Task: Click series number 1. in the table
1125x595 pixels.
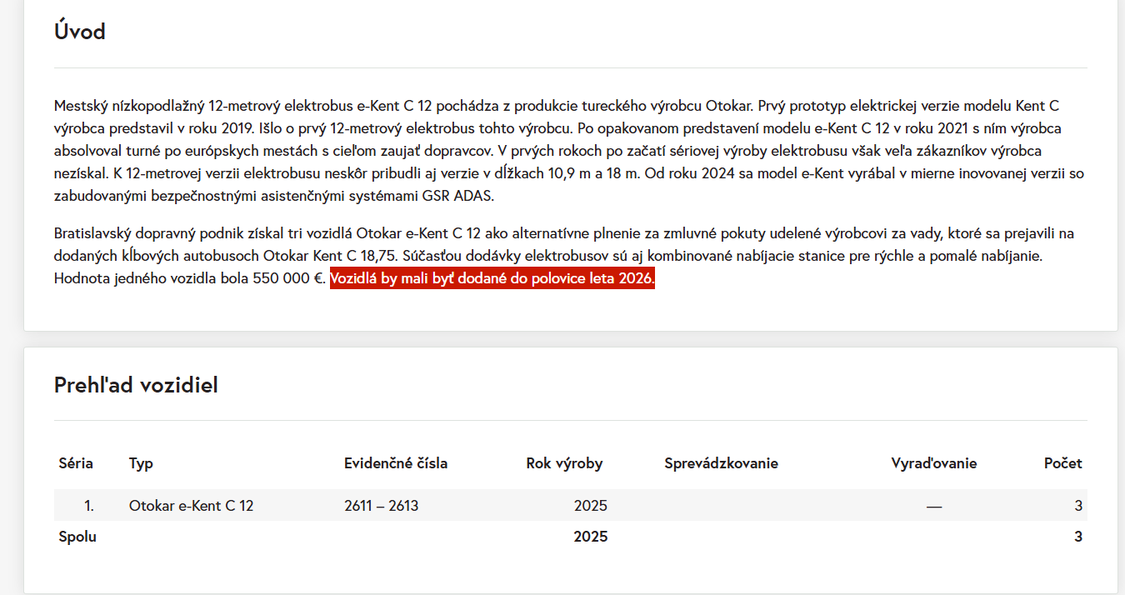Action: click(89, 505)
